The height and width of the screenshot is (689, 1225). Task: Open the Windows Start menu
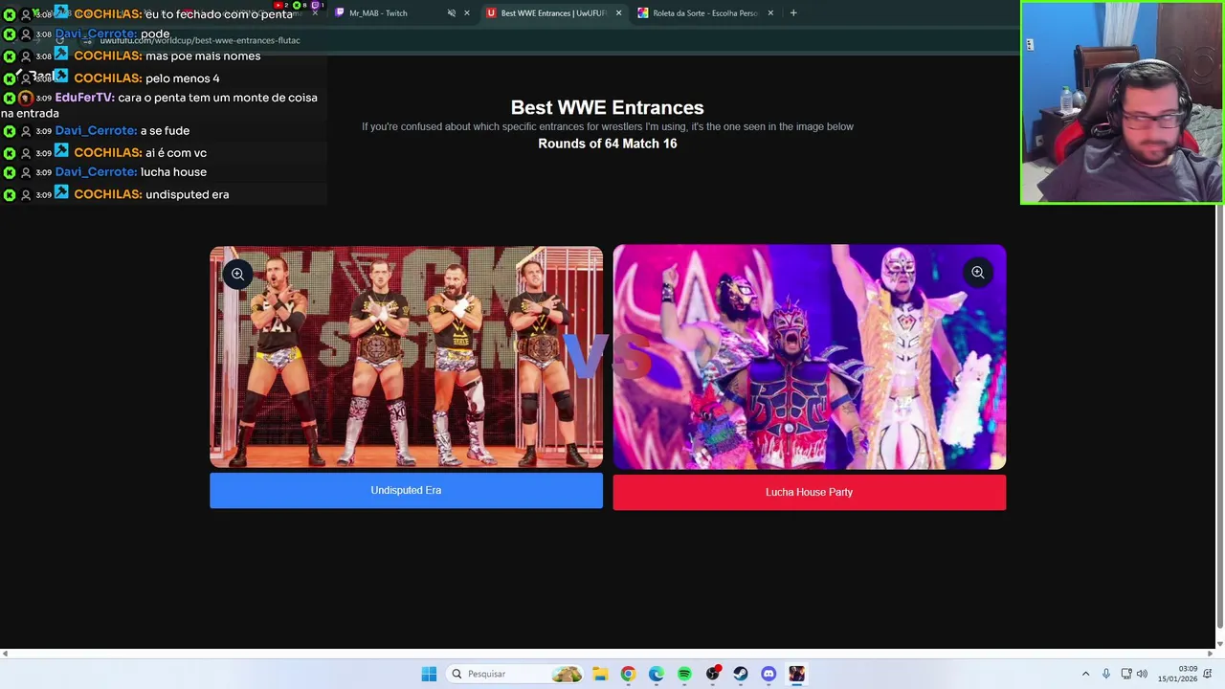click(x=429, y=674)
